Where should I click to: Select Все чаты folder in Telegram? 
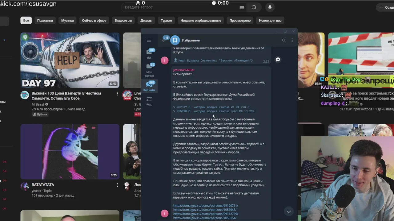coord(149,86)
